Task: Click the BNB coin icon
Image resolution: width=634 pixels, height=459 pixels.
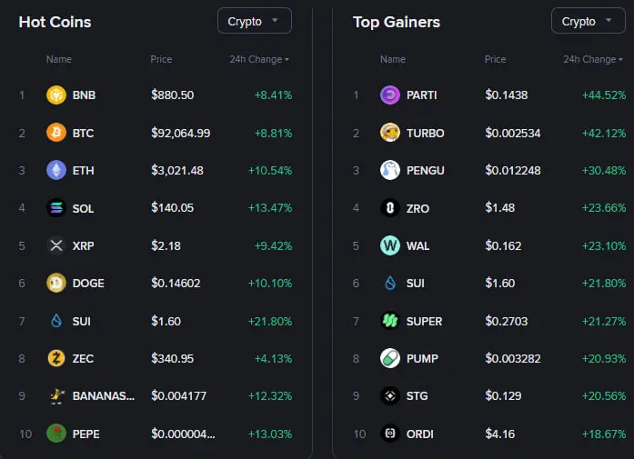Action: [x=56, y=95]
